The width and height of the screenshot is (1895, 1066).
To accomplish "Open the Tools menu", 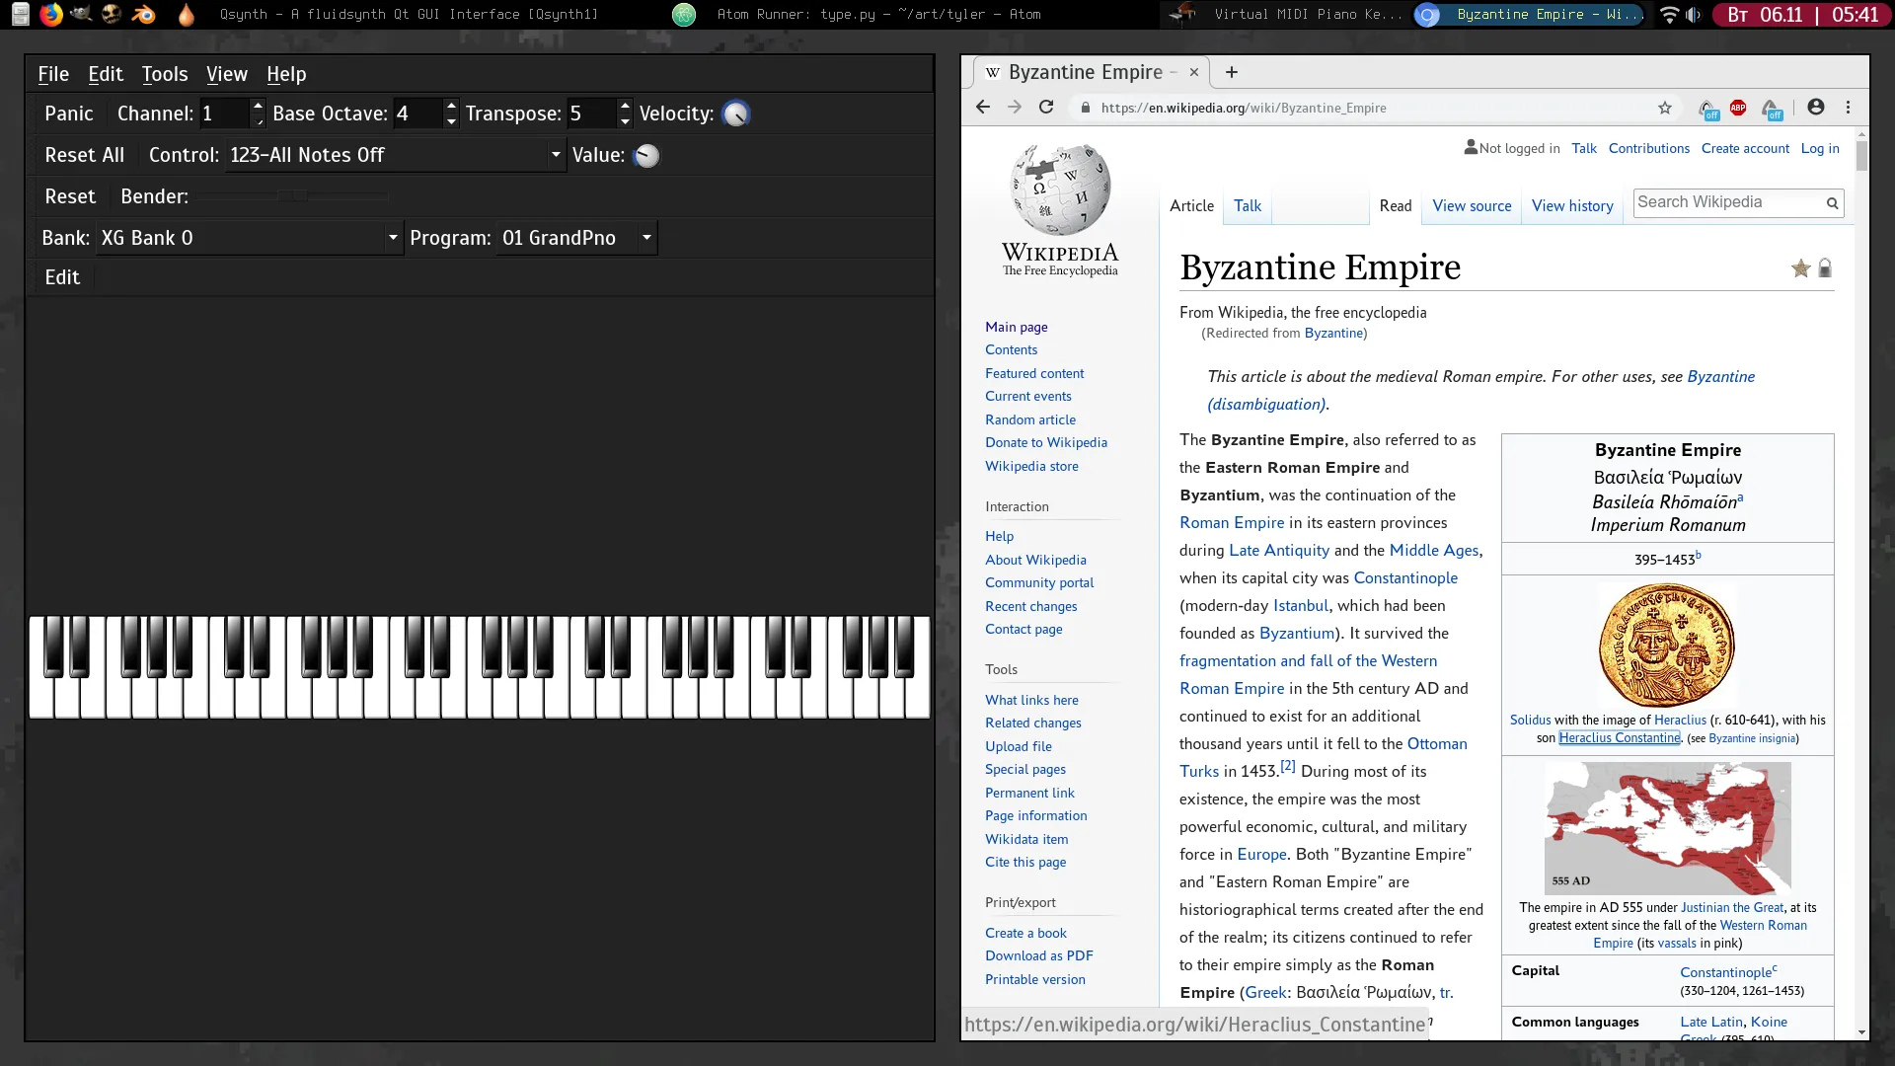I will pos(164,74).
